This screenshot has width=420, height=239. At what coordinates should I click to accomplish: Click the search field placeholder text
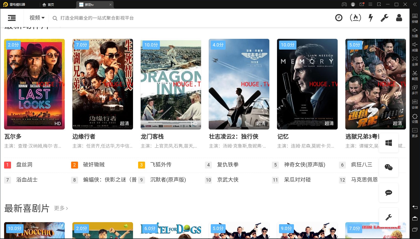(97, 18)
